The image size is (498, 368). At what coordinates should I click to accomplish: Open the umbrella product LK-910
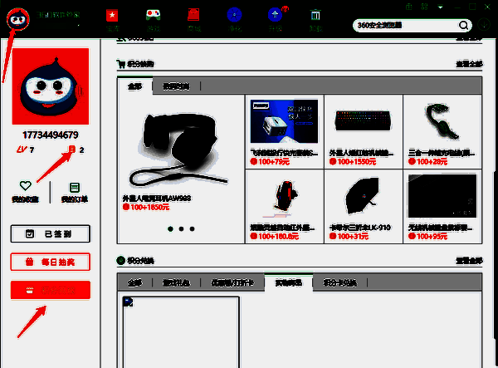pyautogui.click(x=363, y=200)
